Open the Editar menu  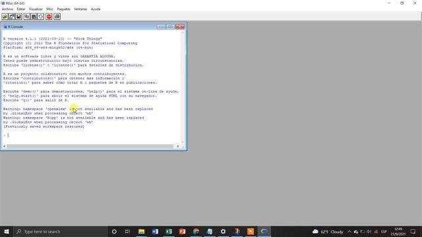point(21,9)
